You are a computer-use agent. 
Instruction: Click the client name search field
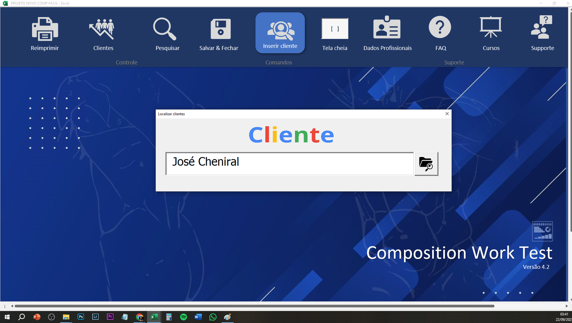290,164
